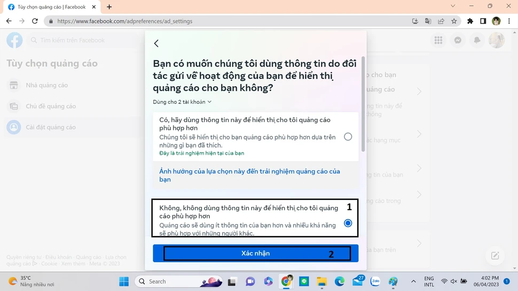Open 'Ảnh hưởng của lựa chọn này' link

pyautogui.click(x=249, y=175)
